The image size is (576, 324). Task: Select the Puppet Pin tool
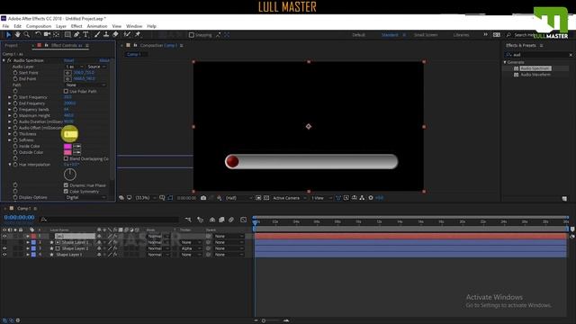[138, 34]
